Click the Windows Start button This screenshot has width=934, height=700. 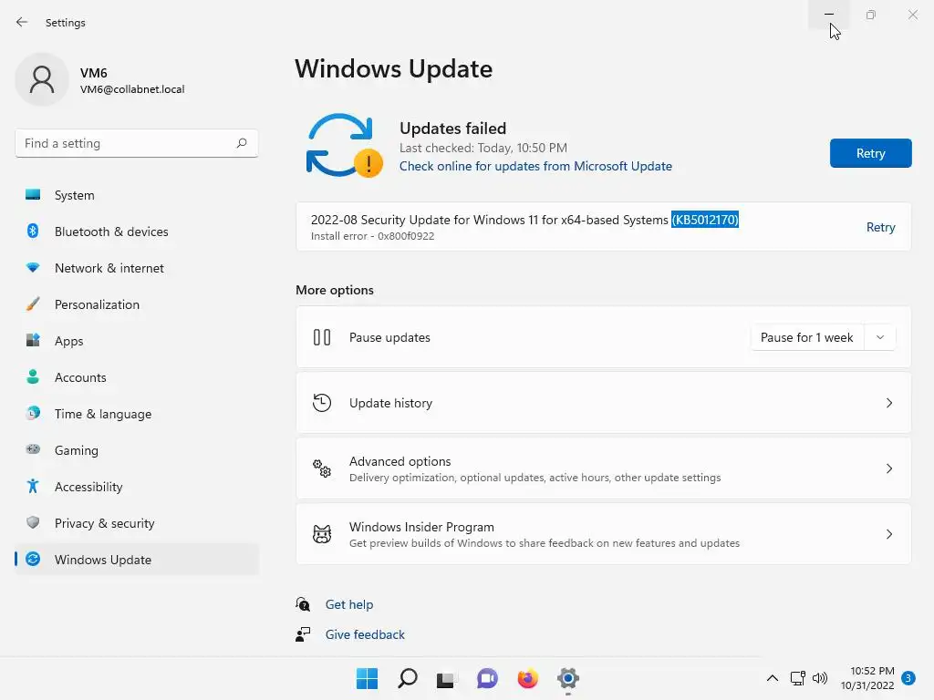click(367, 679)
